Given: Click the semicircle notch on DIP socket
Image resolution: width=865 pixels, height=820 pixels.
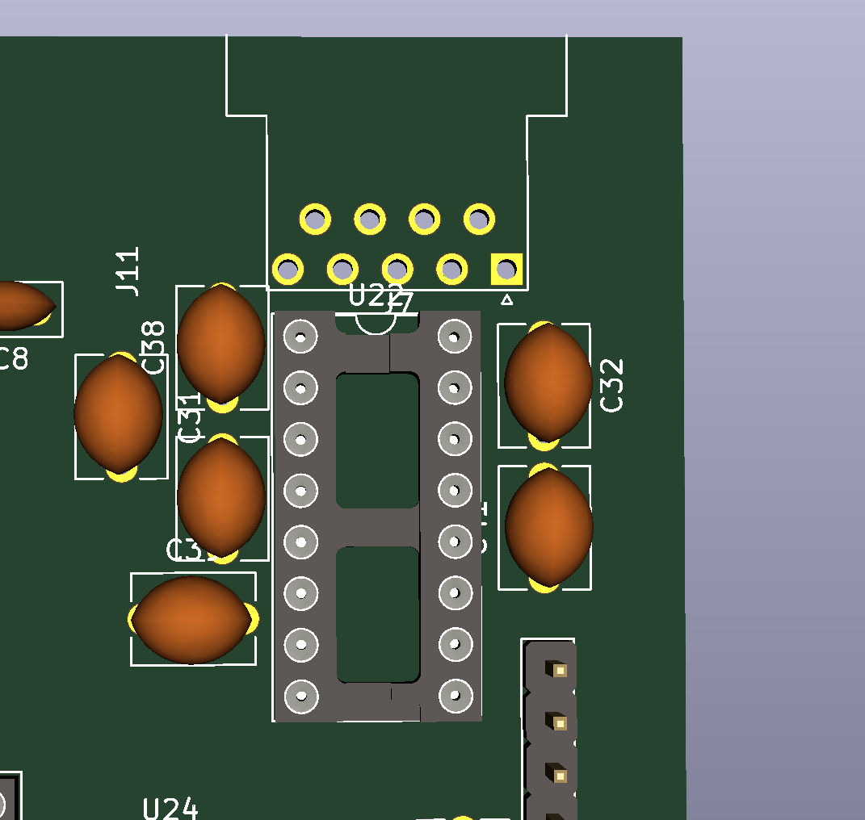Looking at the screenshot, I should click(376, 324).
